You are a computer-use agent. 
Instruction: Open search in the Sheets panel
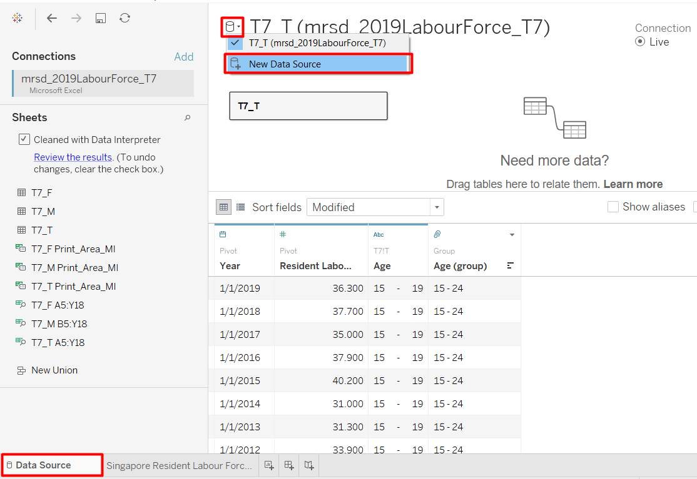click(188, 117)
